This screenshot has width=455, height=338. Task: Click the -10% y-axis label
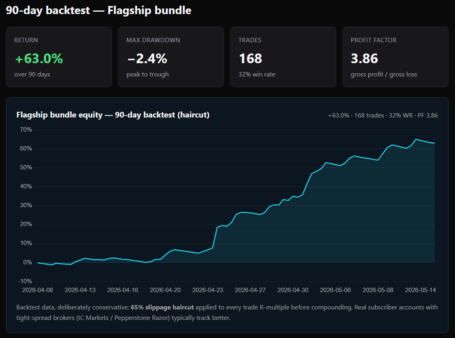[25, 281]
